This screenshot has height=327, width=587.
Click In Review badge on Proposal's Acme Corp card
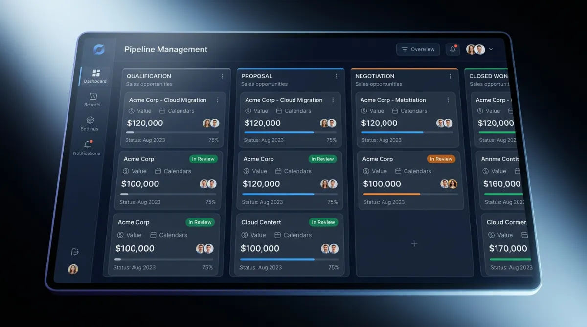coord(322,159)
